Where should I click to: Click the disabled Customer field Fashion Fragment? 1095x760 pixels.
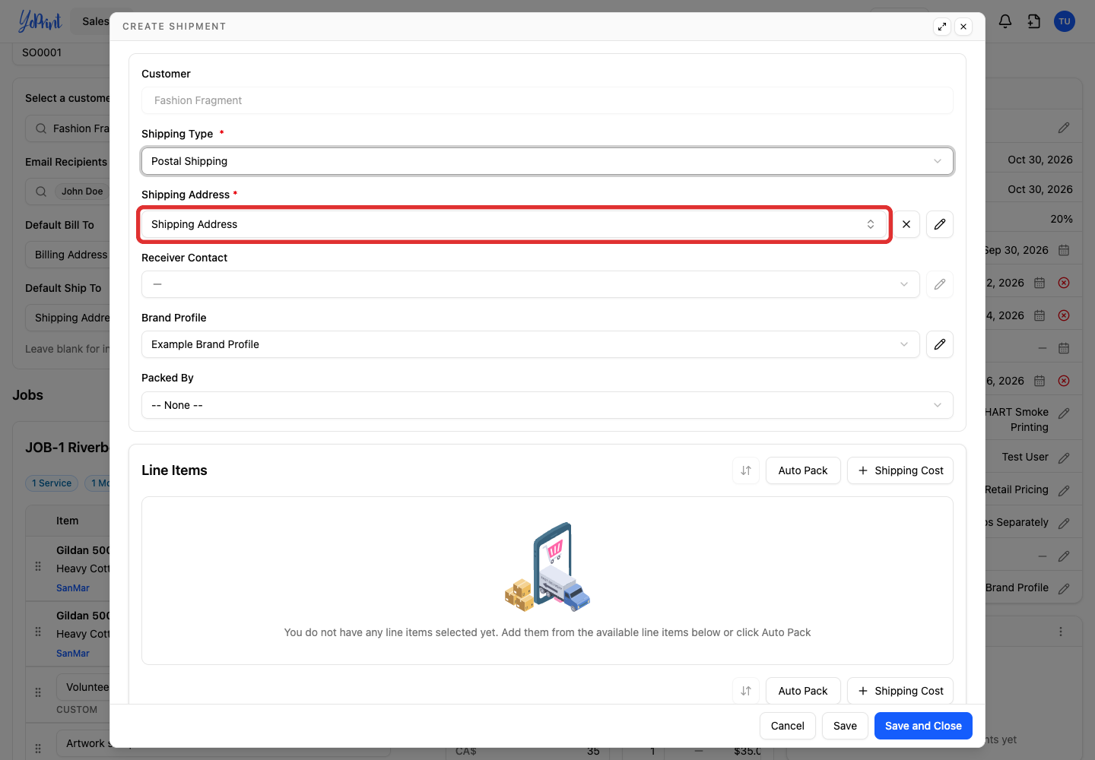coord(547,100)
